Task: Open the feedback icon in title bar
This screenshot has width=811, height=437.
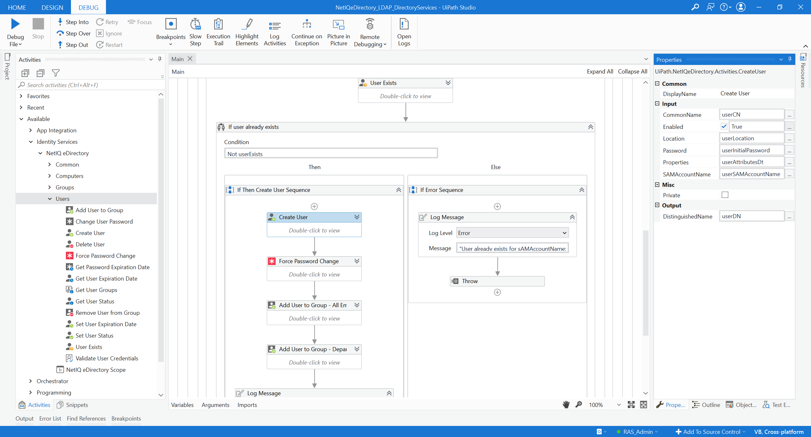Action: [x=710, y=7]
